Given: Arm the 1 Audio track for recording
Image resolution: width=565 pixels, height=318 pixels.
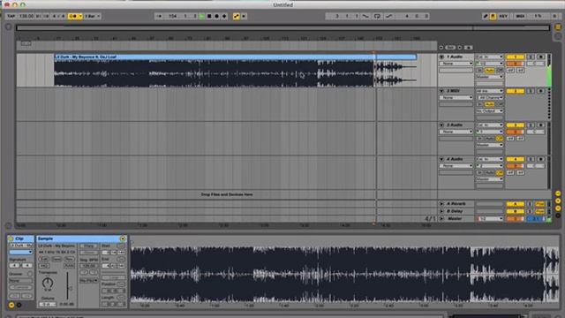Looking at the screenshot, I should pos(540,57).
